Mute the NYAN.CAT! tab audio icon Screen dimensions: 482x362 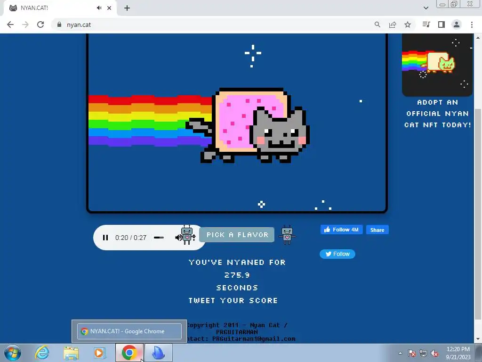pyautogui.click(x=99, y=8)
